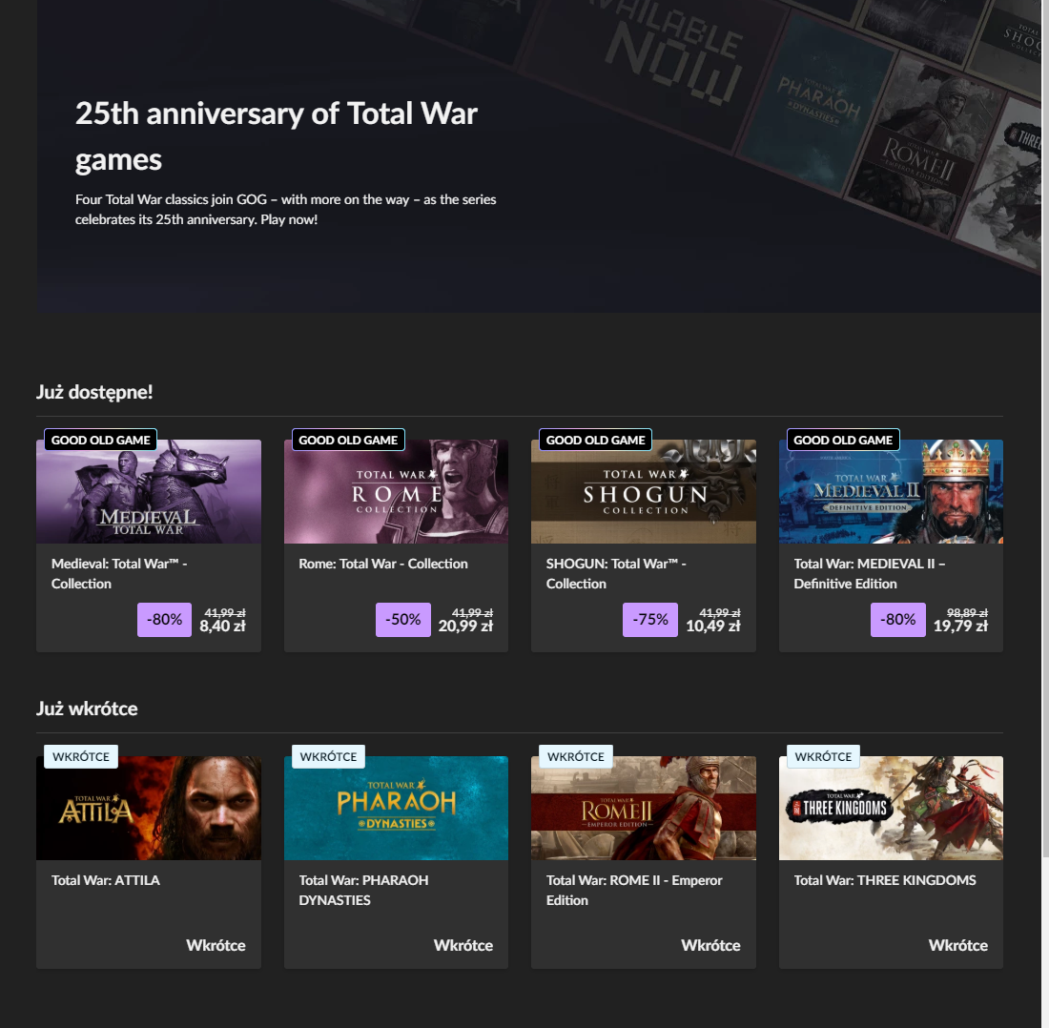Open the THREE KINGDOMS cover image
Screen dimensions: 1049x1028
pos(891,808)
